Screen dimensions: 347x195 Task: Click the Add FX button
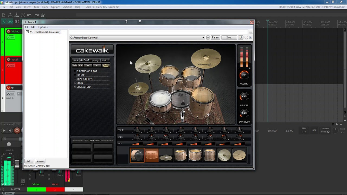coord(29,161)
